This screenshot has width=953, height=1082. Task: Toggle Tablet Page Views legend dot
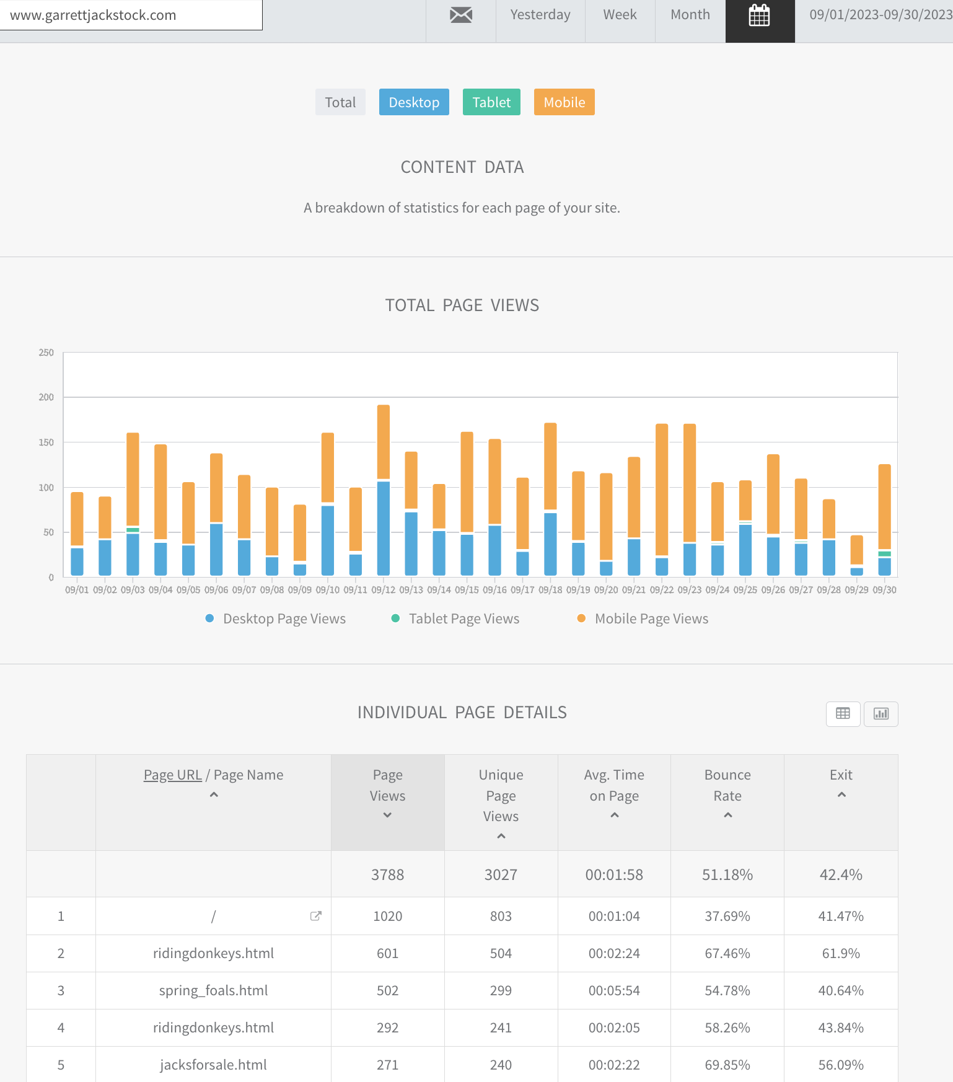click(x=395, y=618)
